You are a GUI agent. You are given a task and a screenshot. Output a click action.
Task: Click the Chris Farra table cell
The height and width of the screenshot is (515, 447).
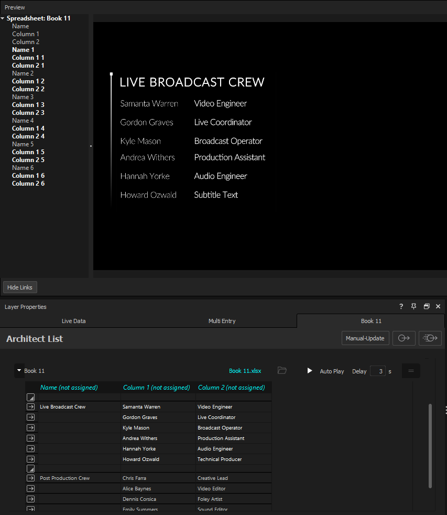click(158, 478)
